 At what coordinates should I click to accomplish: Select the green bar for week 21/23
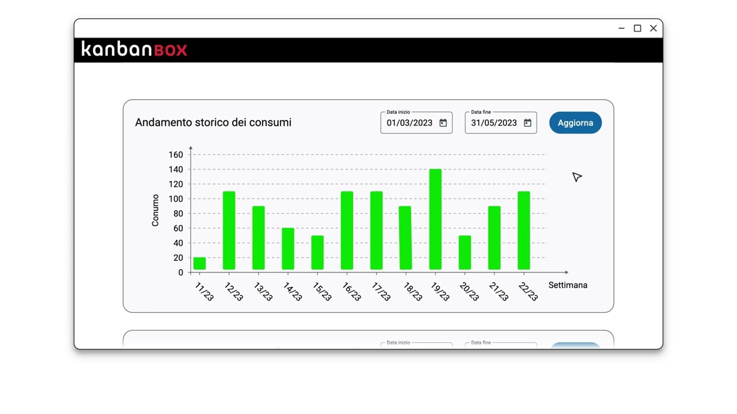pos(494,238)
